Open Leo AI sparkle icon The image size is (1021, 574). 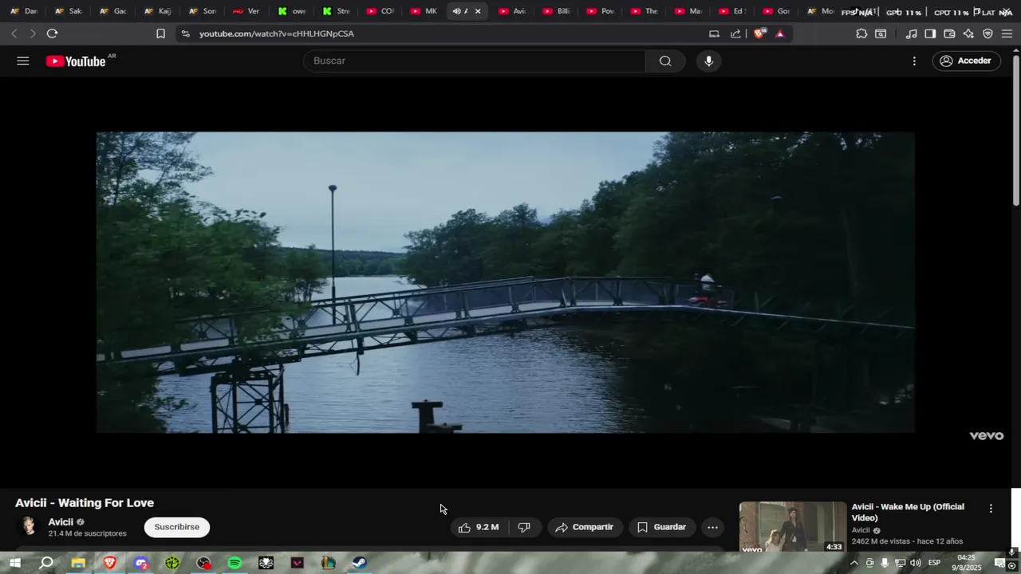968,33
